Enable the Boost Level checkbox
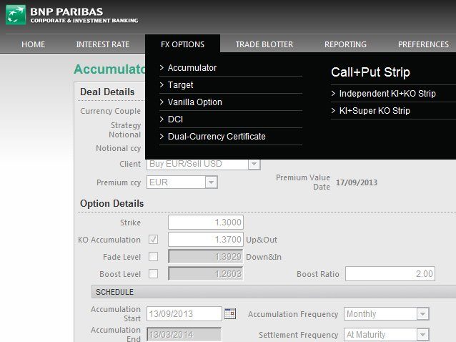Image resolution: width=456 pixels, height=342 pixels. pyautogui.click(x=153, y=273)
